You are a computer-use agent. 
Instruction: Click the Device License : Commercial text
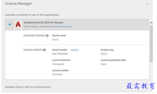37,26
